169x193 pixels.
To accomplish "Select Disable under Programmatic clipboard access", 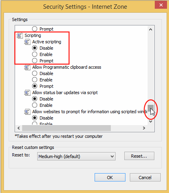I will tap(34, 73).
